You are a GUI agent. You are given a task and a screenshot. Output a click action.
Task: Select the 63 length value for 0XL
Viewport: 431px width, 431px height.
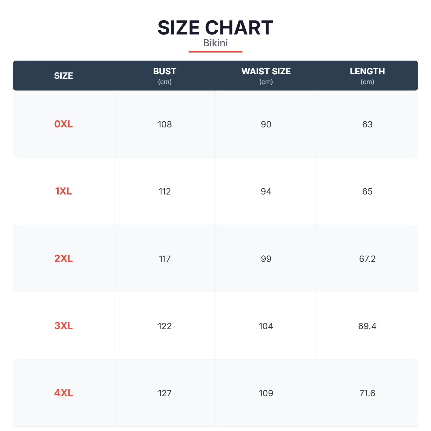(x=367, y=124)
